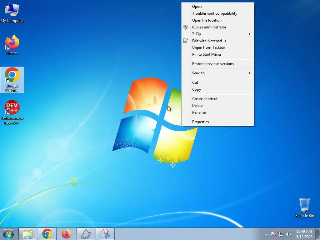Choose Copy in the context menu

pos(218,89)
